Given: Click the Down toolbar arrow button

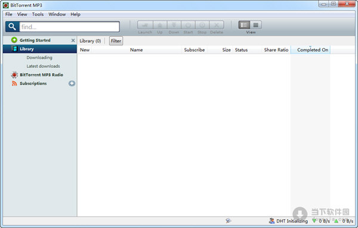Looking at the screenshot, I should (x=174, y=25).
